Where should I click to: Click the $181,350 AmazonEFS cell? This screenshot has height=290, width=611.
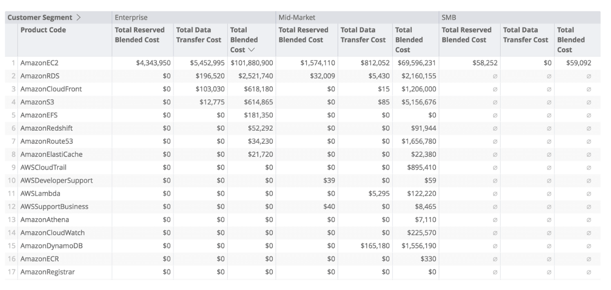coord(258,115)
